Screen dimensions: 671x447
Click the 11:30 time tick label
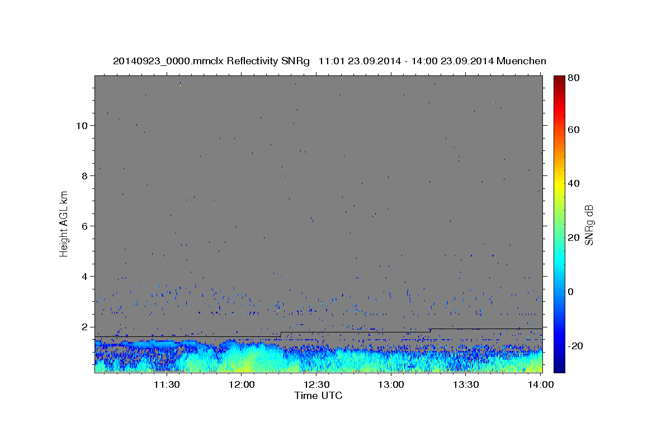(x=167, y=384)
